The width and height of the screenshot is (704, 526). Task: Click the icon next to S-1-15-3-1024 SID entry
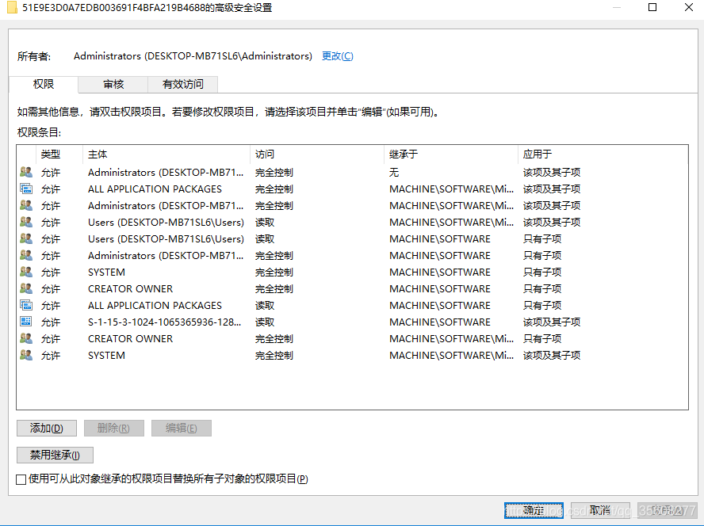(26, 322)
